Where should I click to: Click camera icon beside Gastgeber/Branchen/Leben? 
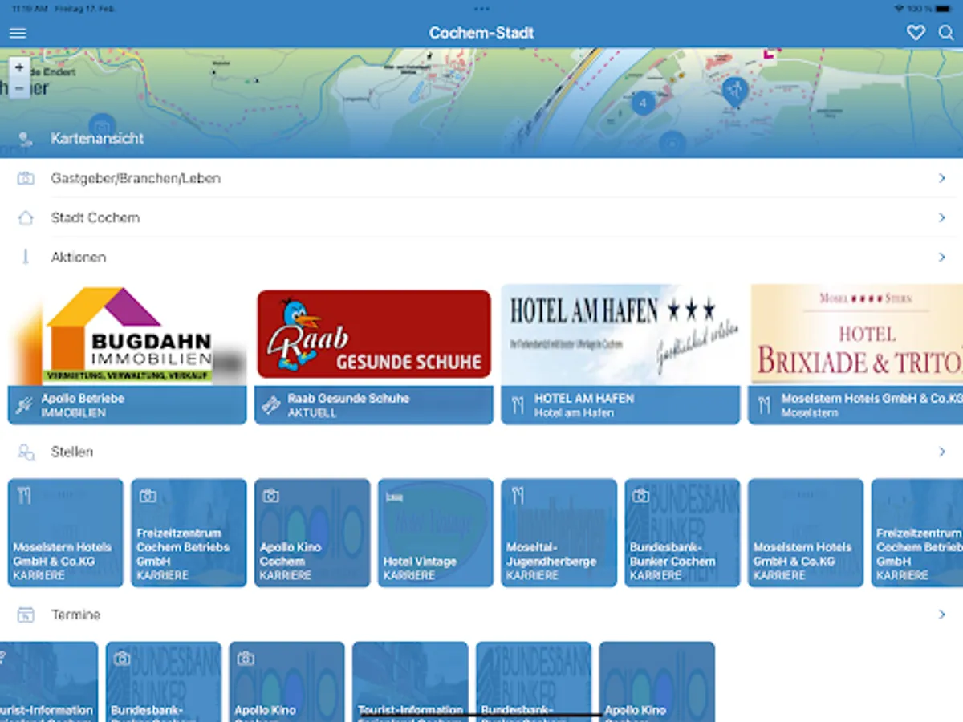26,178
